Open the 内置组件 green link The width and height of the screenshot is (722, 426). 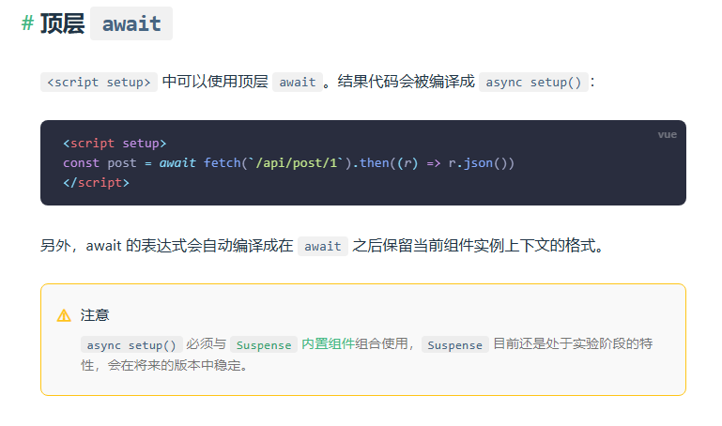(x=328, y=343)
